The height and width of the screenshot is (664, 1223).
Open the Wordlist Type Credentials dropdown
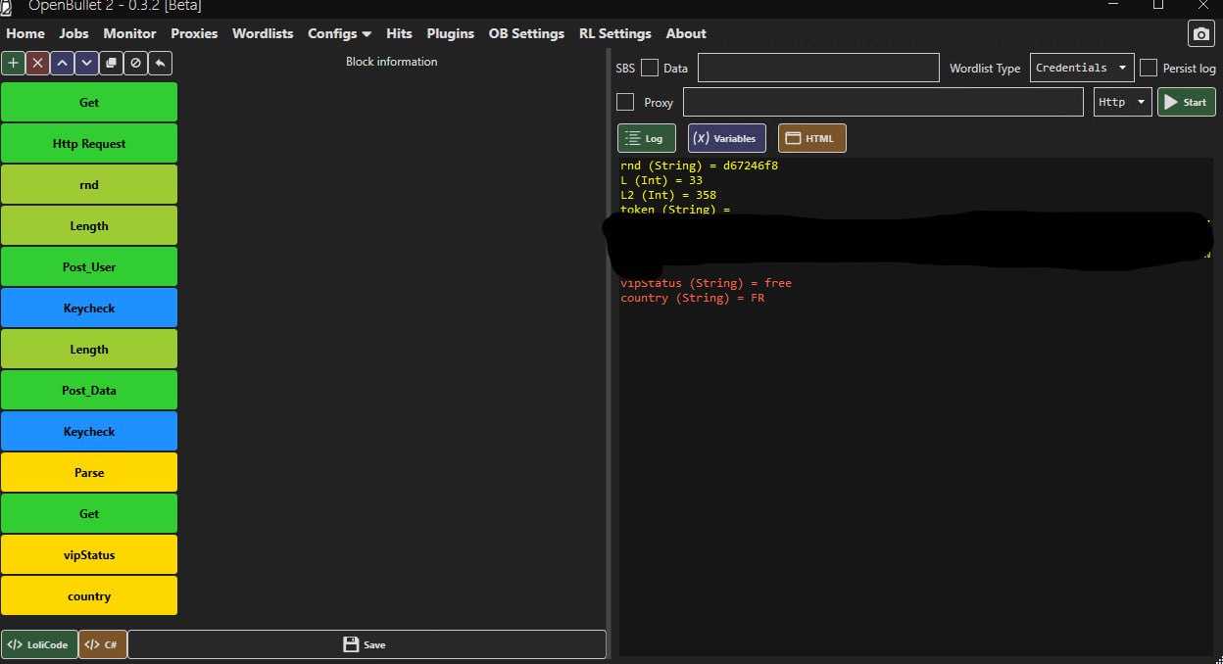[1082, 68]
